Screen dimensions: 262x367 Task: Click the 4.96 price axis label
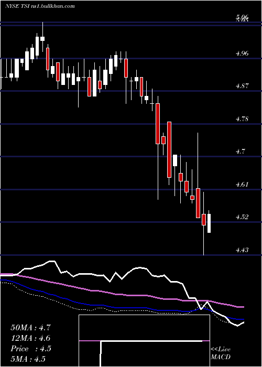242,53
